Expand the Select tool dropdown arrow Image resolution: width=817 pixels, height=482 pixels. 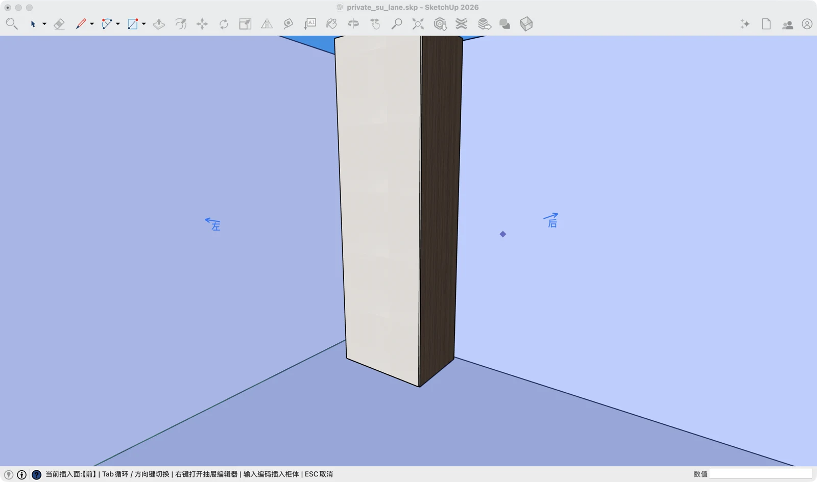coord(44,24)
